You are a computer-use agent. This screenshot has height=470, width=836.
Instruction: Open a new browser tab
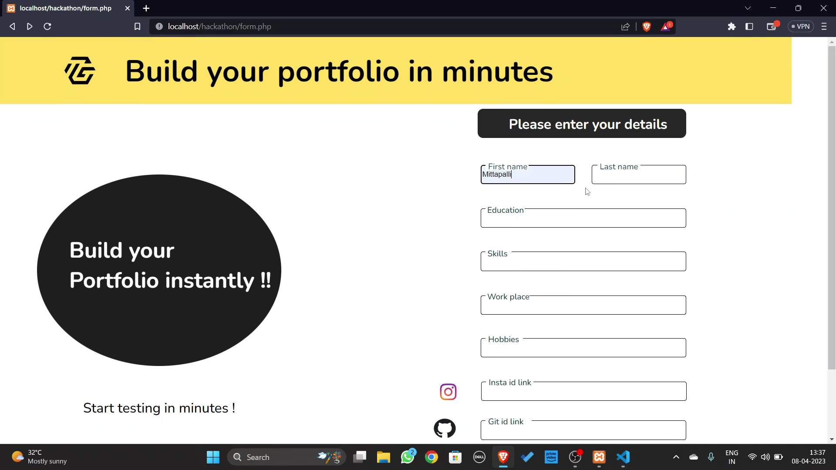(x=146, y=8)
